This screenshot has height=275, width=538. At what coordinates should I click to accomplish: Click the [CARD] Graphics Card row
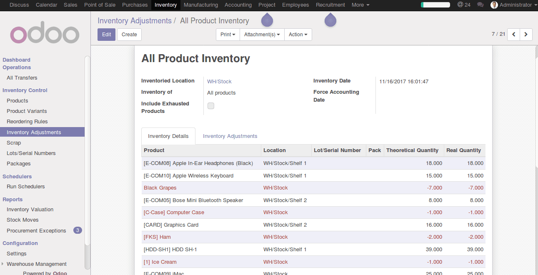pos(313,225)
